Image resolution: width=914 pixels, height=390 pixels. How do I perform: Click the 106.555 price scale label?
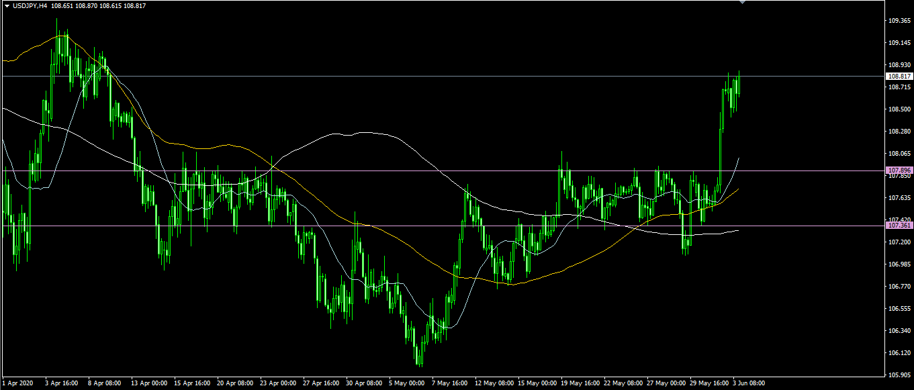click(899, 309)
